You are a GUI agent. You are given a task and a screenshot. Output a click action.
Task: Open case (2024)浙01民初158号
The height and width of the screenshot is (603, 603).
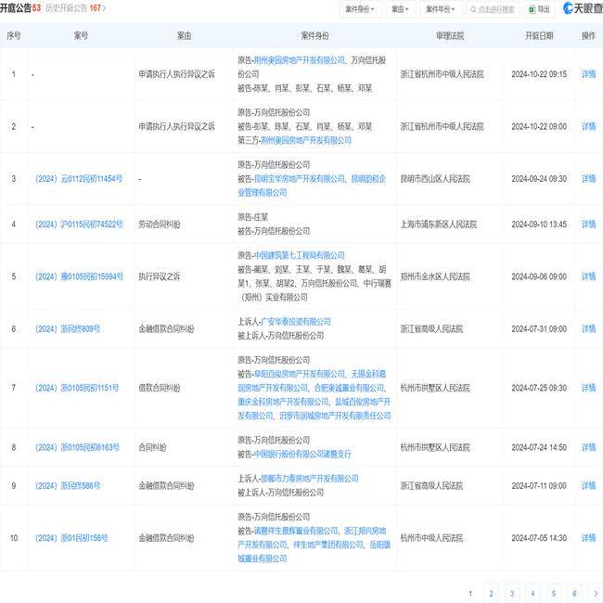pyautogui.click(x=71, y=538)
